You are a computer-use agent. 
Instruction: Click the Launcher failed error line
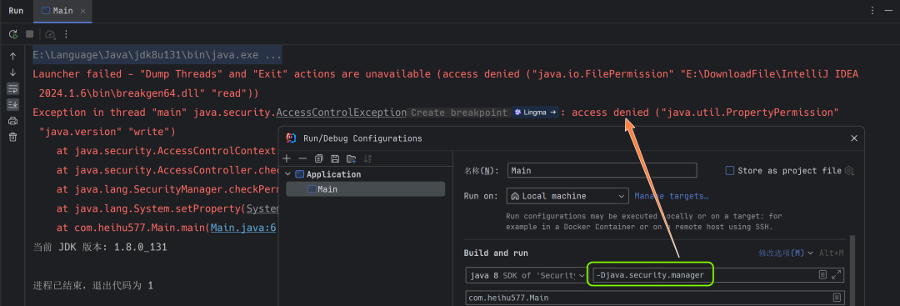[x=445, y=83]
